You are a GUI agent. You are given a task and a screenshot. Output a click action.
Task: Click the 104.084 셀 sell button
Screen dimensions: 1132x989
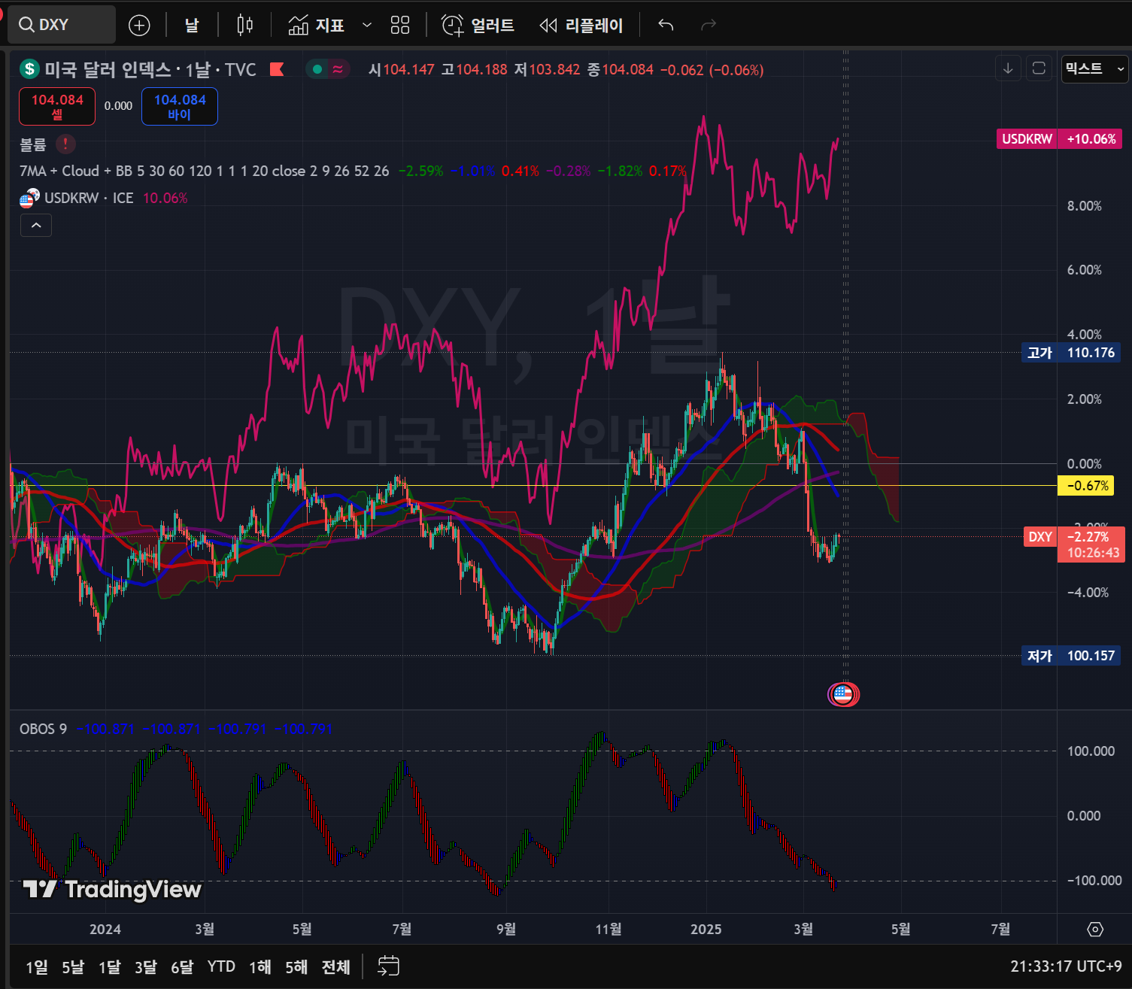coord(57,106)
